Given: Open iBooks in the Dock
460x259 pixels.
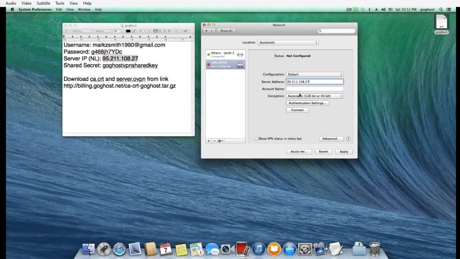Looking at the screenshot, I should (274, 249).
